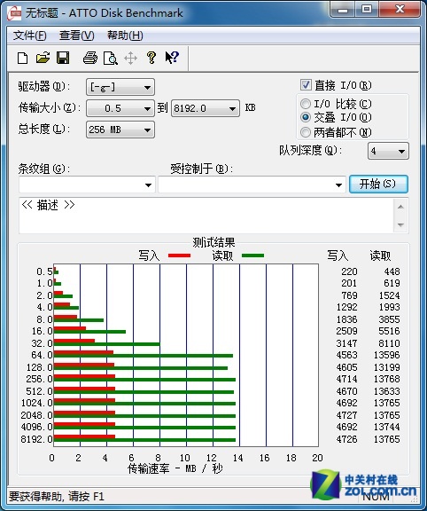The image size is (427, 511).
Task: Close the ATTO Disk Benchmark window
Action: tap(400, 9)
